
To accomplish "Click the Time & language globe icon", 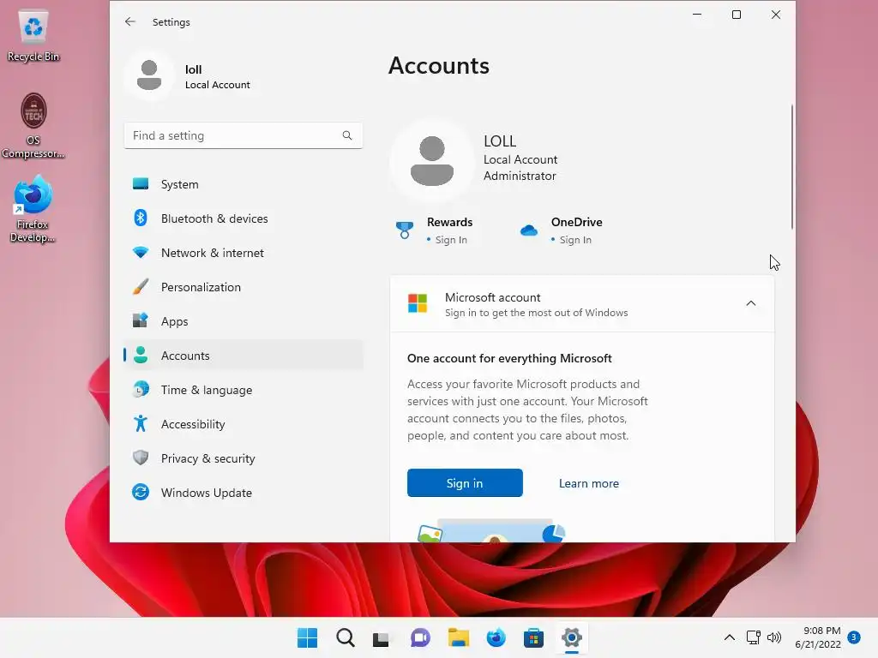I will (141, 389).
